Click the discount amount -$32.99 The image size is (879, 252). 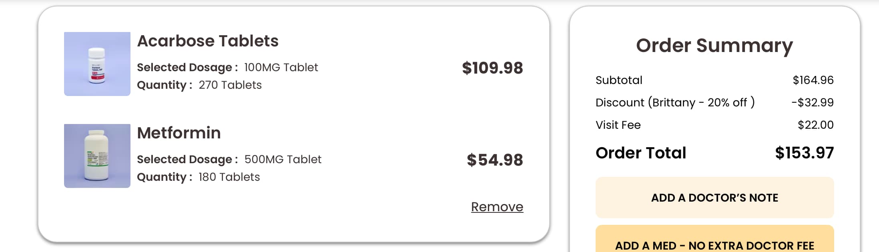pyautogui.click(x=812, y=102)
